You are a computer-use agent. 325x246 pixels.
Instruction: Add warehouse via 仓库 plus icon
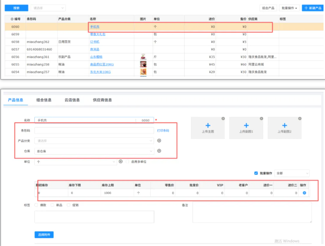[159, 151]
